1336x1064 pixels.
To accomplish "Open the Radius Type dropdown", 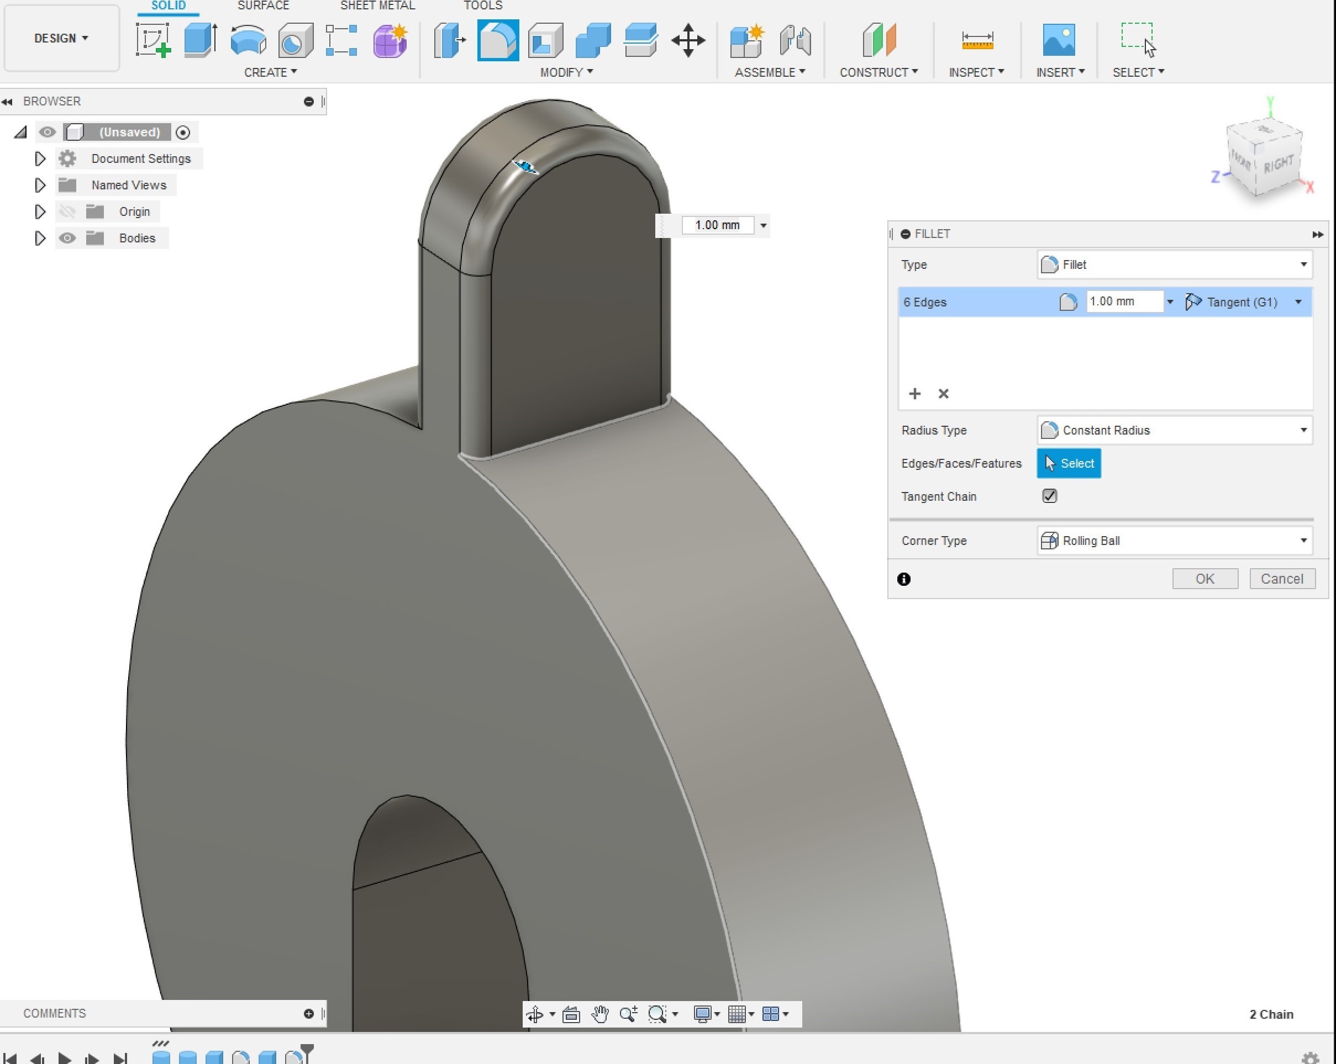I will coord(1174,431).
